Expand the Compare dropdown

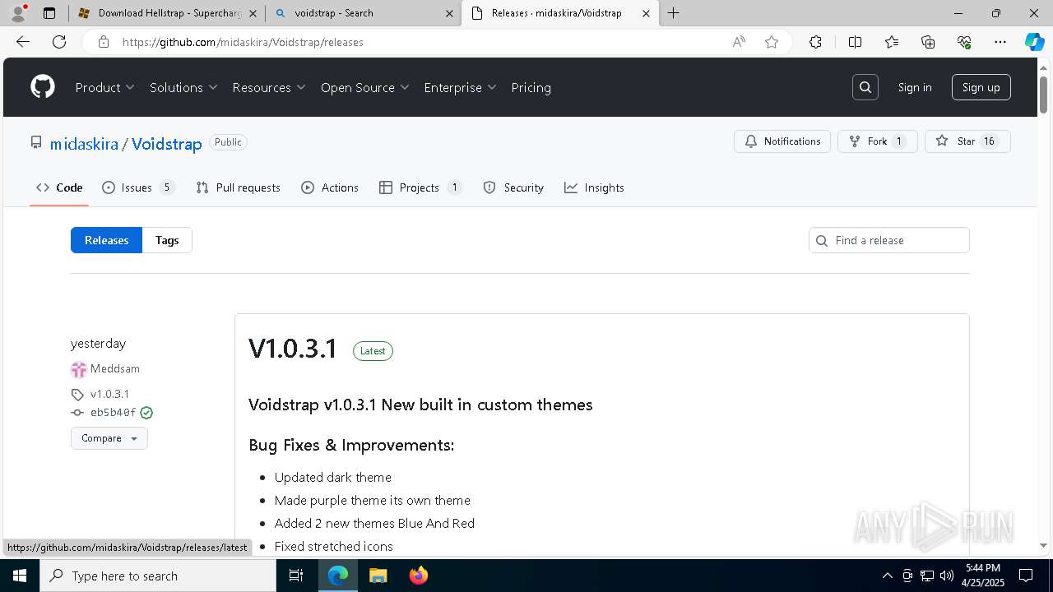(x=109, y=438)
